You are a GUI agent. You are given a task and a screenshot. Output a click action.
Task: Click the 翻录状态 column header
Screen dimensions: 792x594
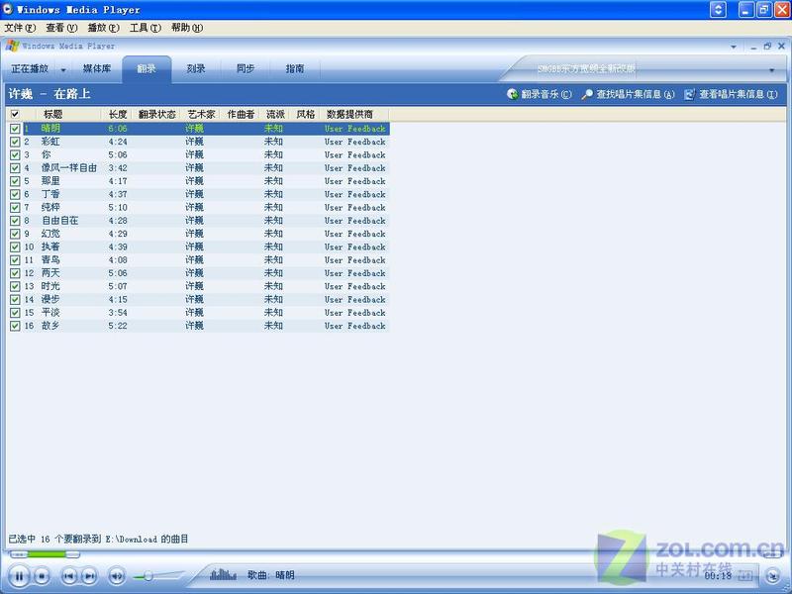pos(156,114)
